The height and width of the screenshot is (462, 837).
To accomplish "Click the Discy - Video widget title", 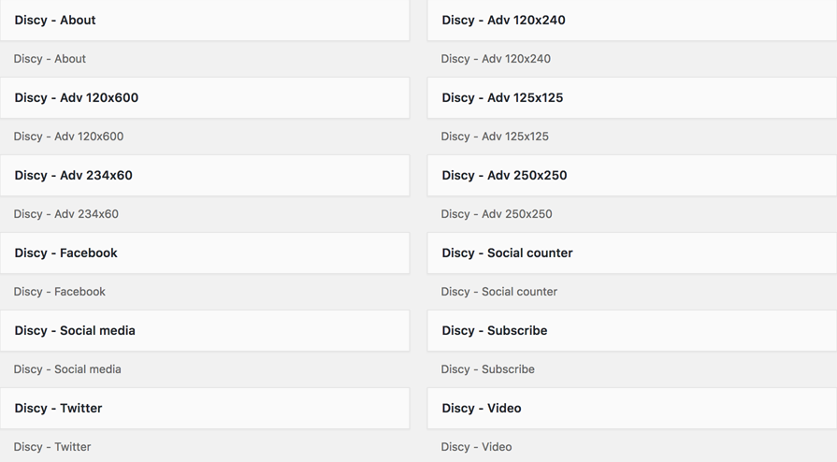I will coord(482,408).
